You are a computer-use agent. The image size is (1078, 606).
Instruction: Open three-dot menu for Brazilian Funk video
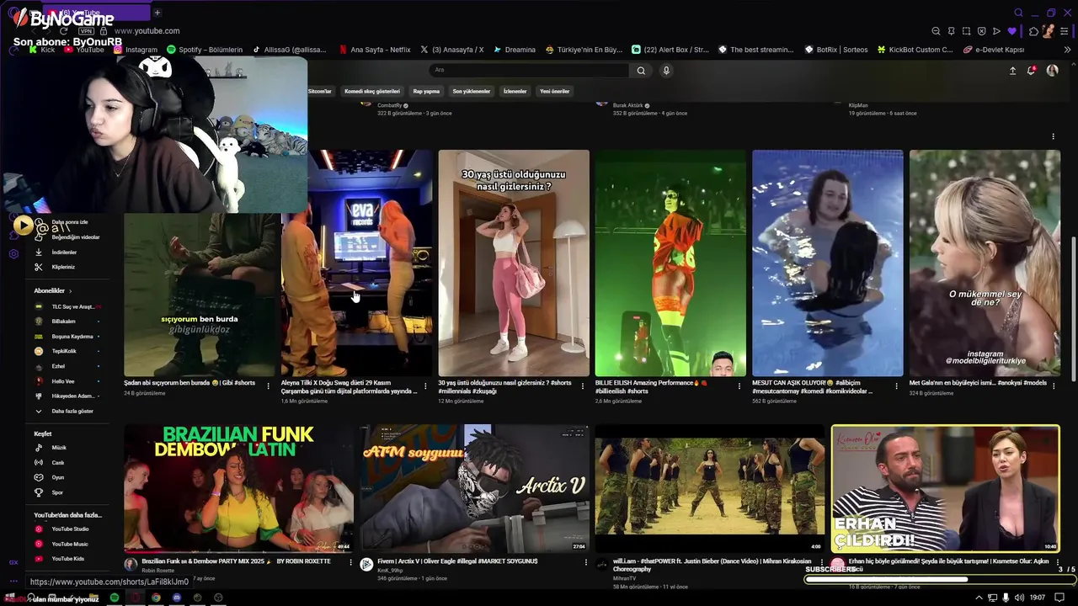pyautogui.click(x=350, y=562)
